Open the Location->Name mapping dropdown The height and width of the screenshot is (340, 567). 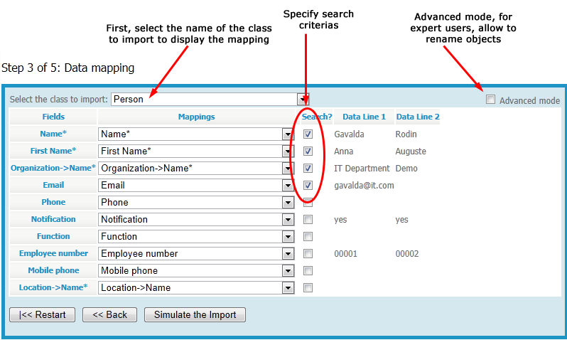pyautogui.click(x=288, y=288)
